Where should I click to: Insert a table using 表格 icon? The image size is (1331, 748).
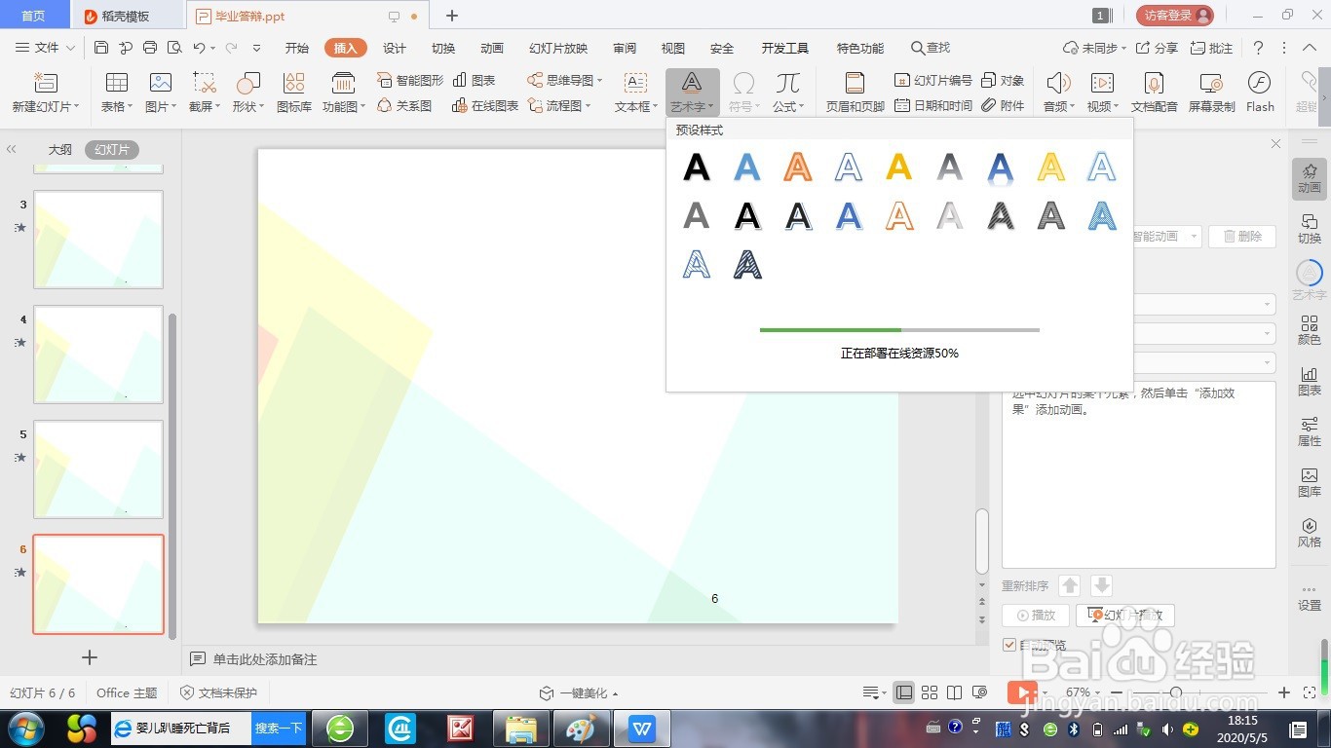117,83
